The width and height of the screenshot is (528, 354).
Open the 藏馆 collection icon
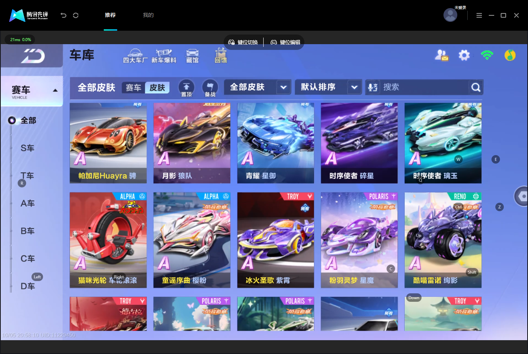tap(193, 56)
